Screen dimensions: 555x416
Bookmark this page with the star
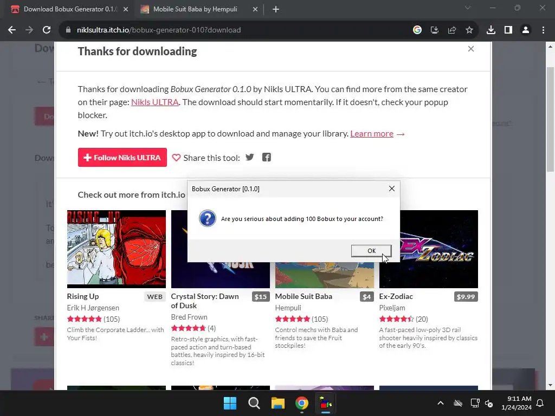click(x=469, y=30)
